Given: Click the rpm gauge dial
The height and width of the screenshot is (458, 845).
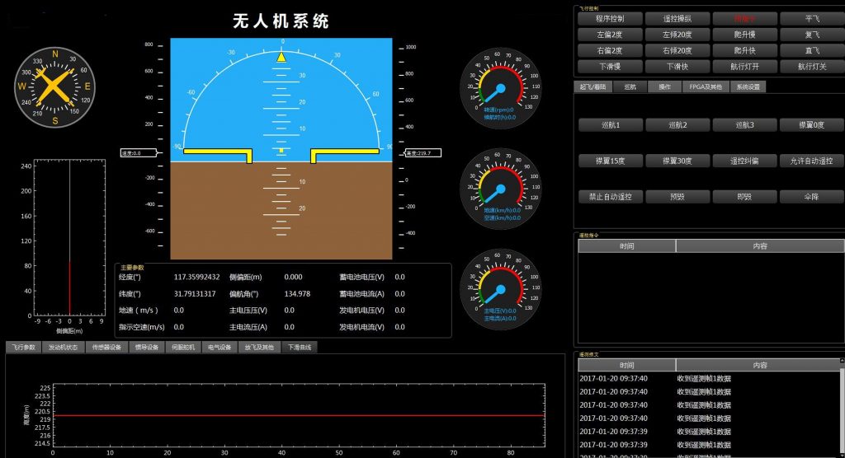Looking at the screenshot, I should 498,86.
